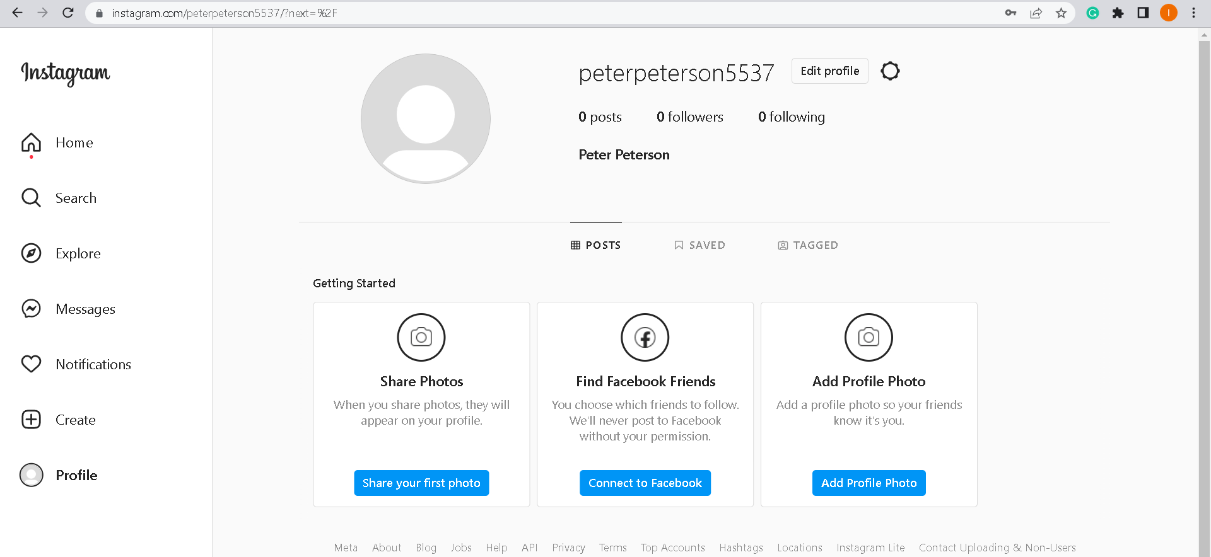Click the Add Profile Photo button

point(869,483)
